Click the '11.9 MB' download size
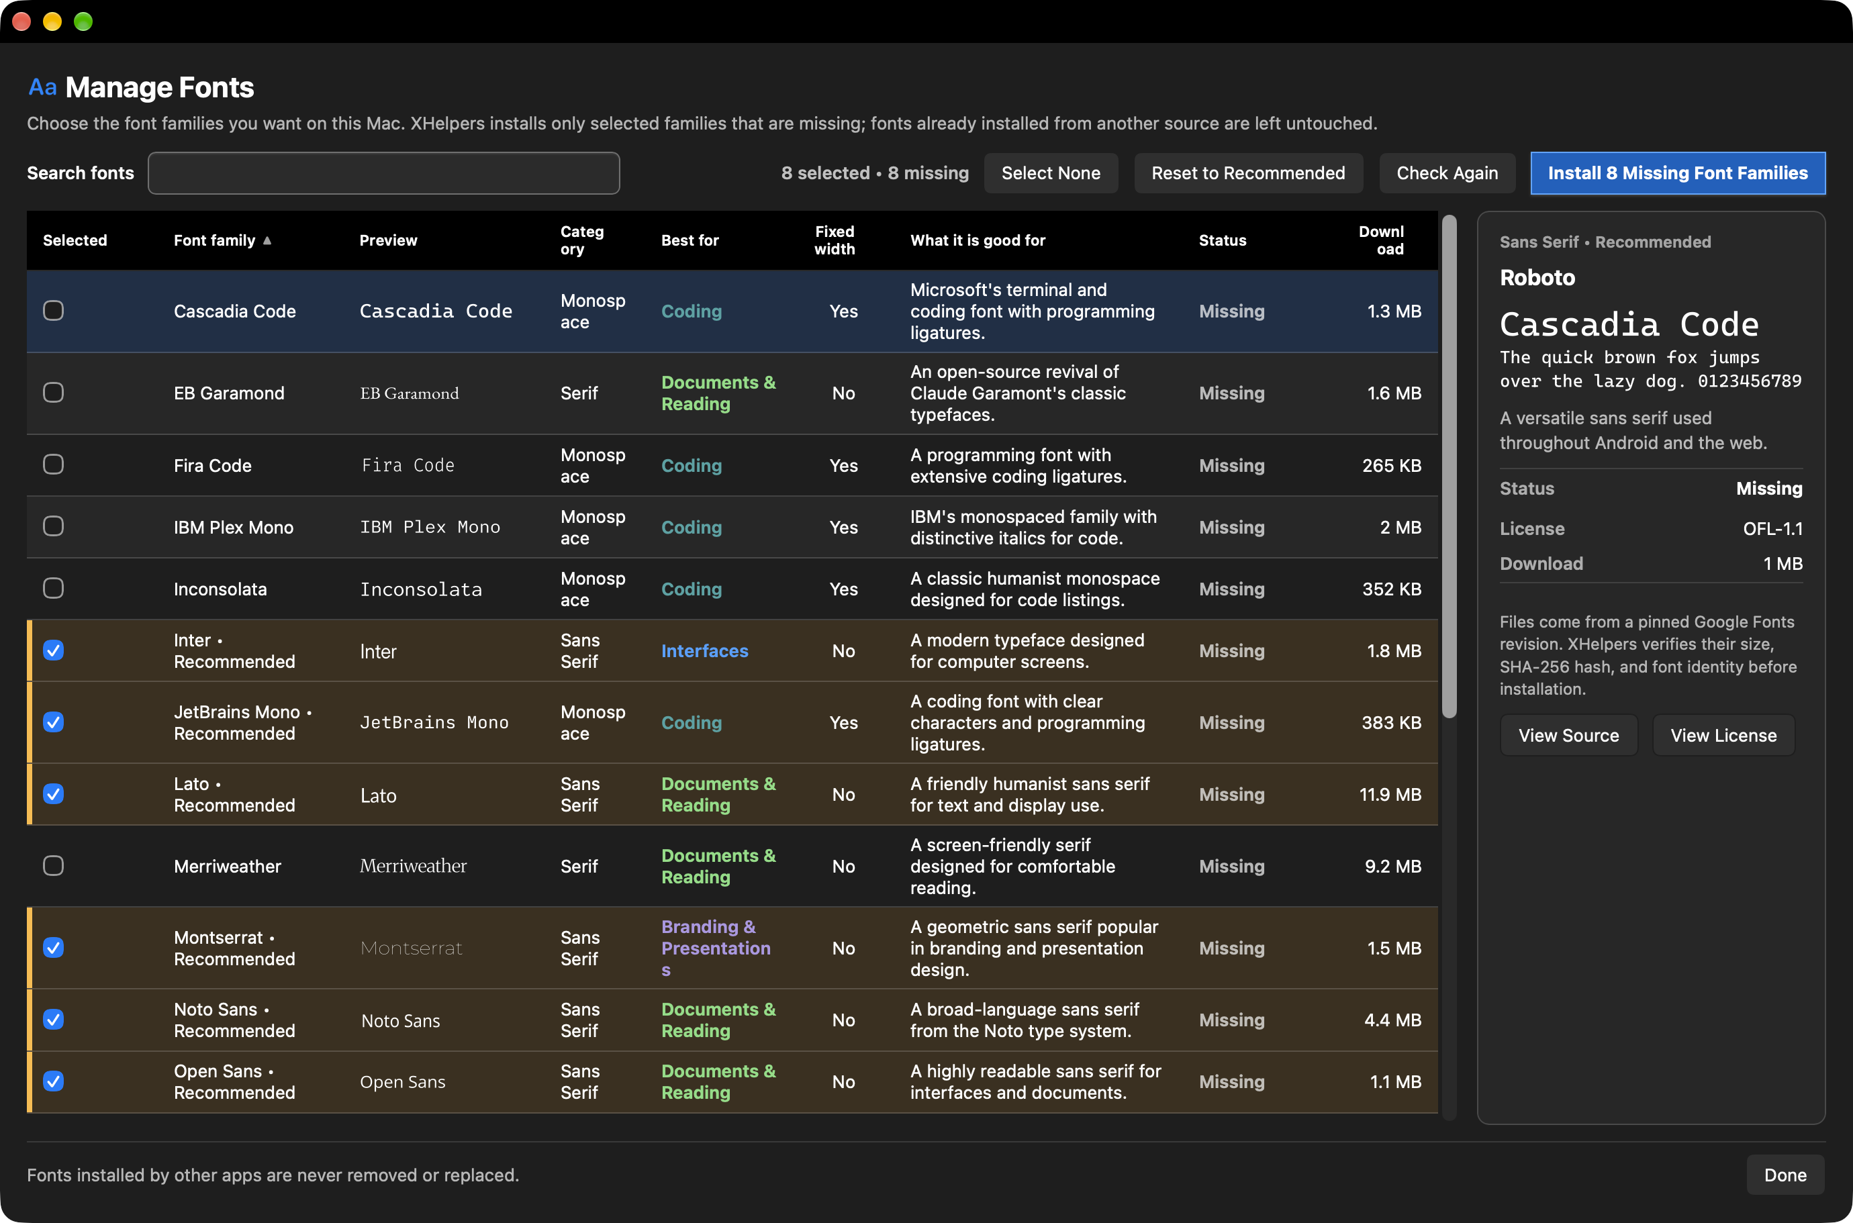 tap(1390, 794)
